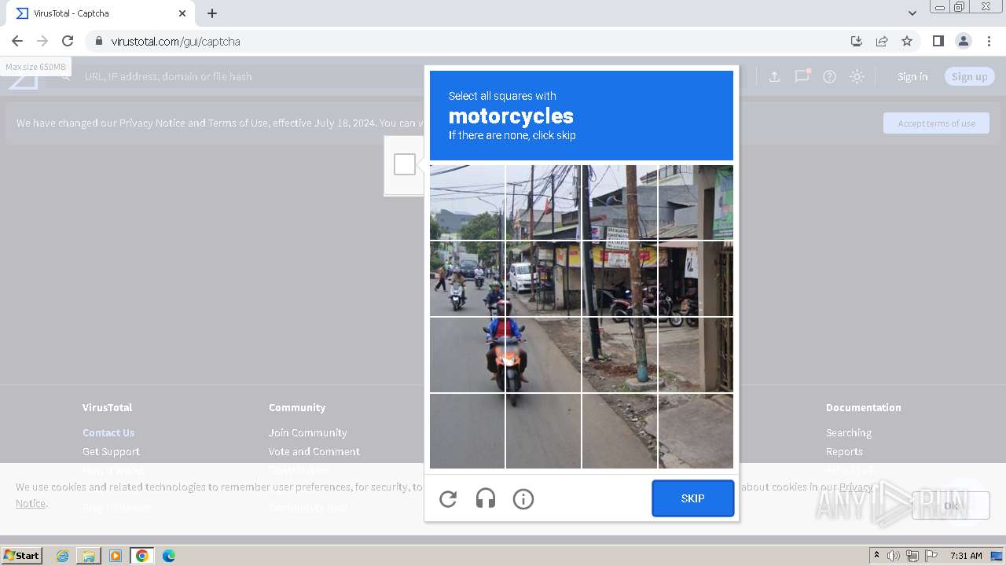
Task: Open the Reports documentation link
Action: [844, 451]
